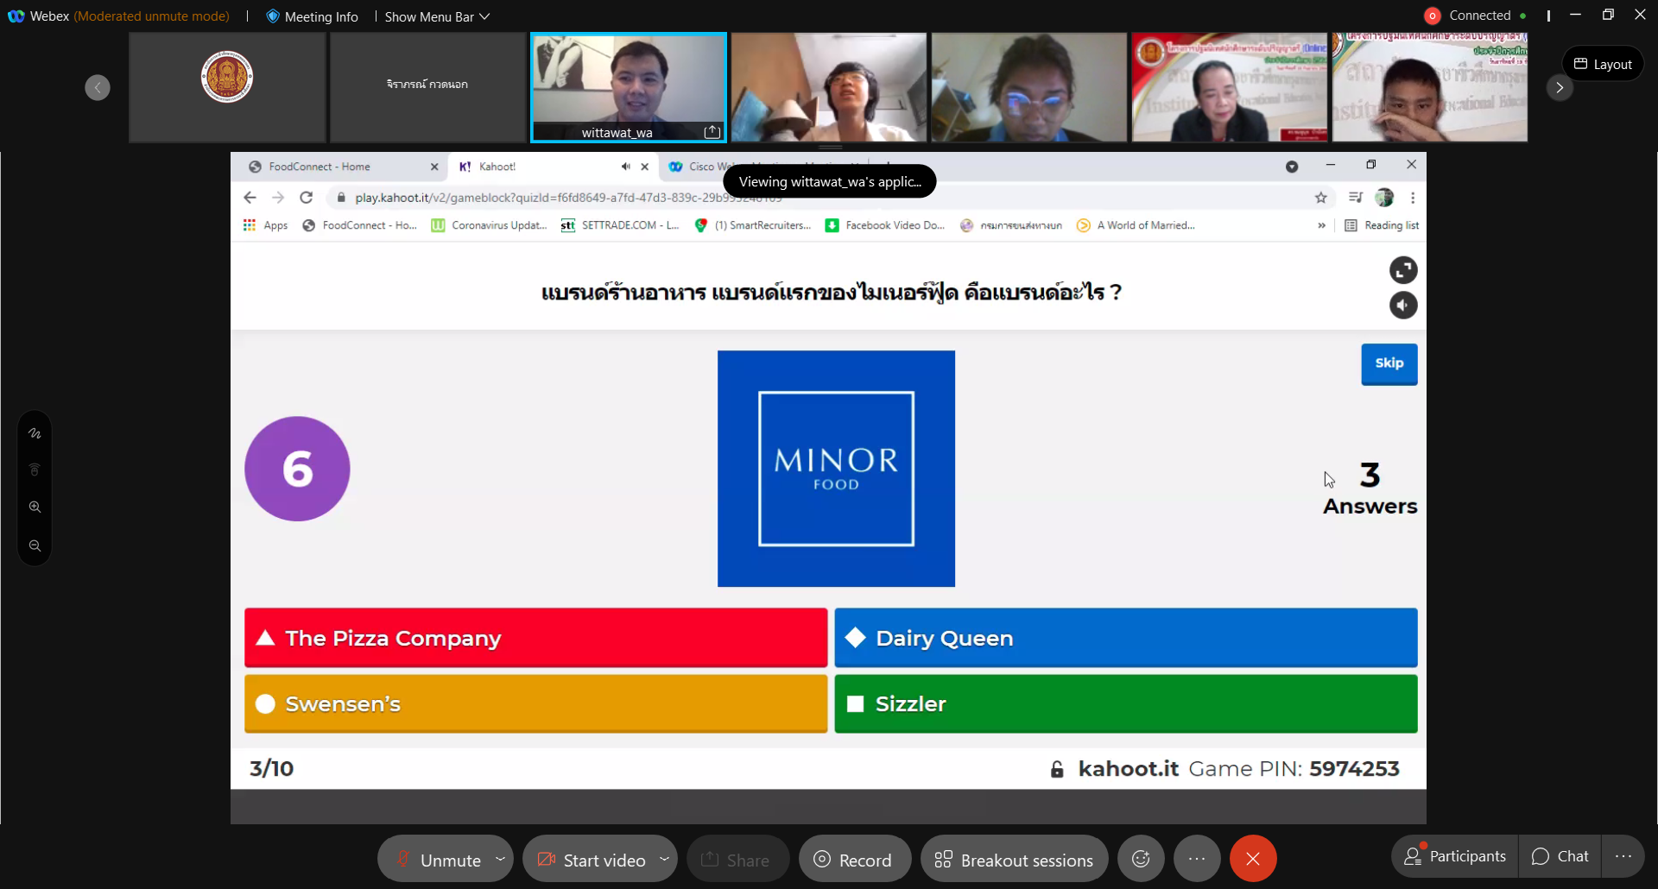Zoom out shared content
This screenshot has width=1658, height=889.
point(35,545)
